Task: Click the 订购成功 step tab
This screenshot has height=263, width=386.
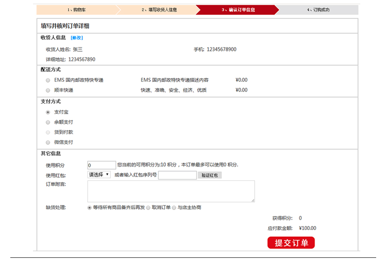Action: coord(318,10)
